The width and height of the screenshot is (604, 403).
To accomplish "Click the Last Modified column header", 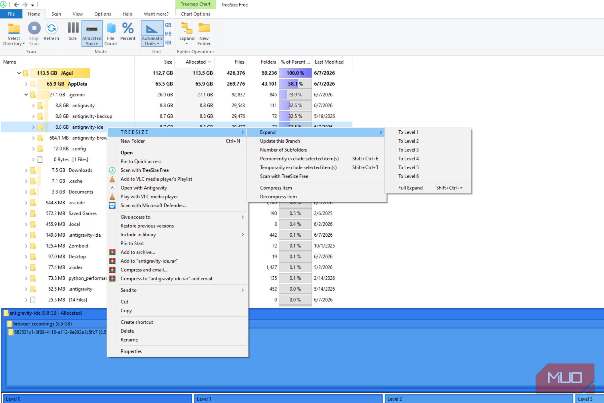I will pyautogui.click(x=332, y=62).
